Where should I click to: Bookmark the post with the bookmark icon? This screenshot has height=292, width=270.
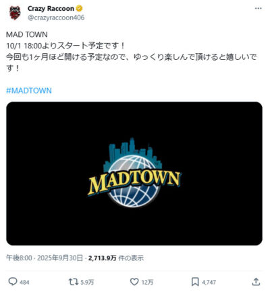point(195,282)
